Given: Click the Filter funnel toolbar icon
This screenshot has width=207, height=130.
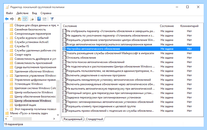Looking at the screenshot, I should [52, 19].
